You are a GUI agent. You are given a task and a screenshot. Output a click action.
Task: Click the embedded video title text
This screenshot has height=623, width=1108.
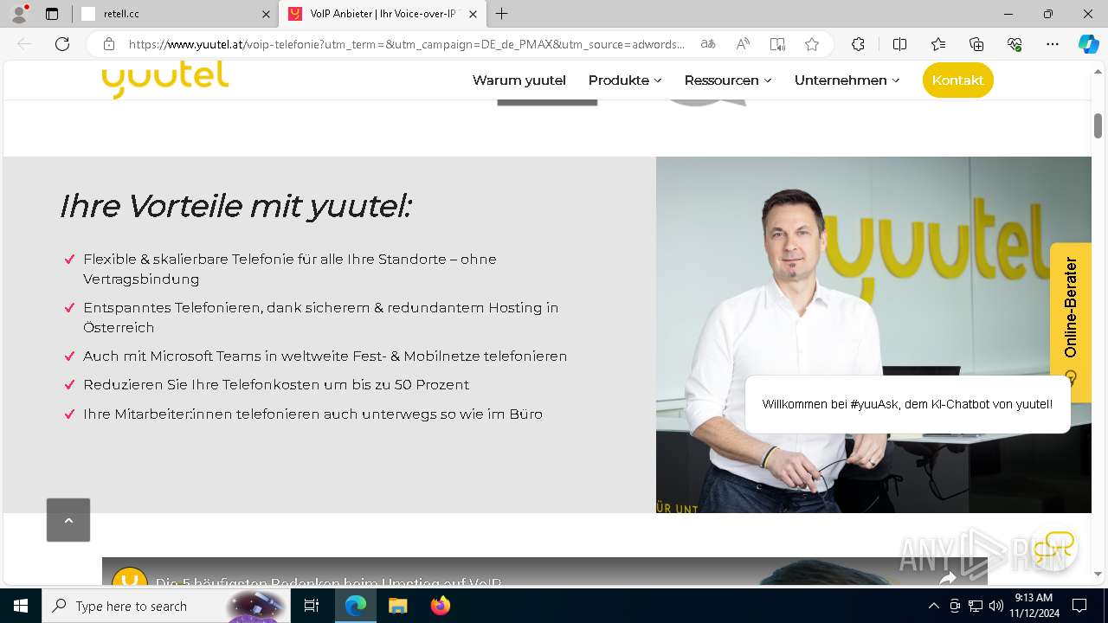click(x=329, y=582)
